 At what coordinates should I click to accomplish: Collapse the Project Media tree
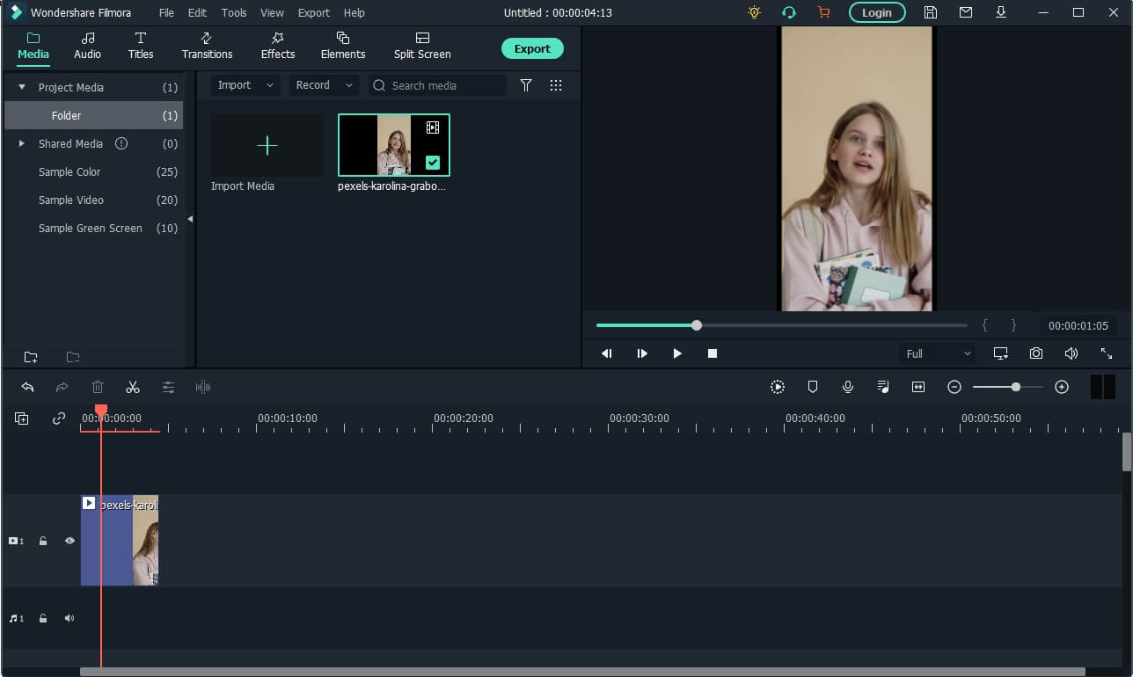[22, 87]
